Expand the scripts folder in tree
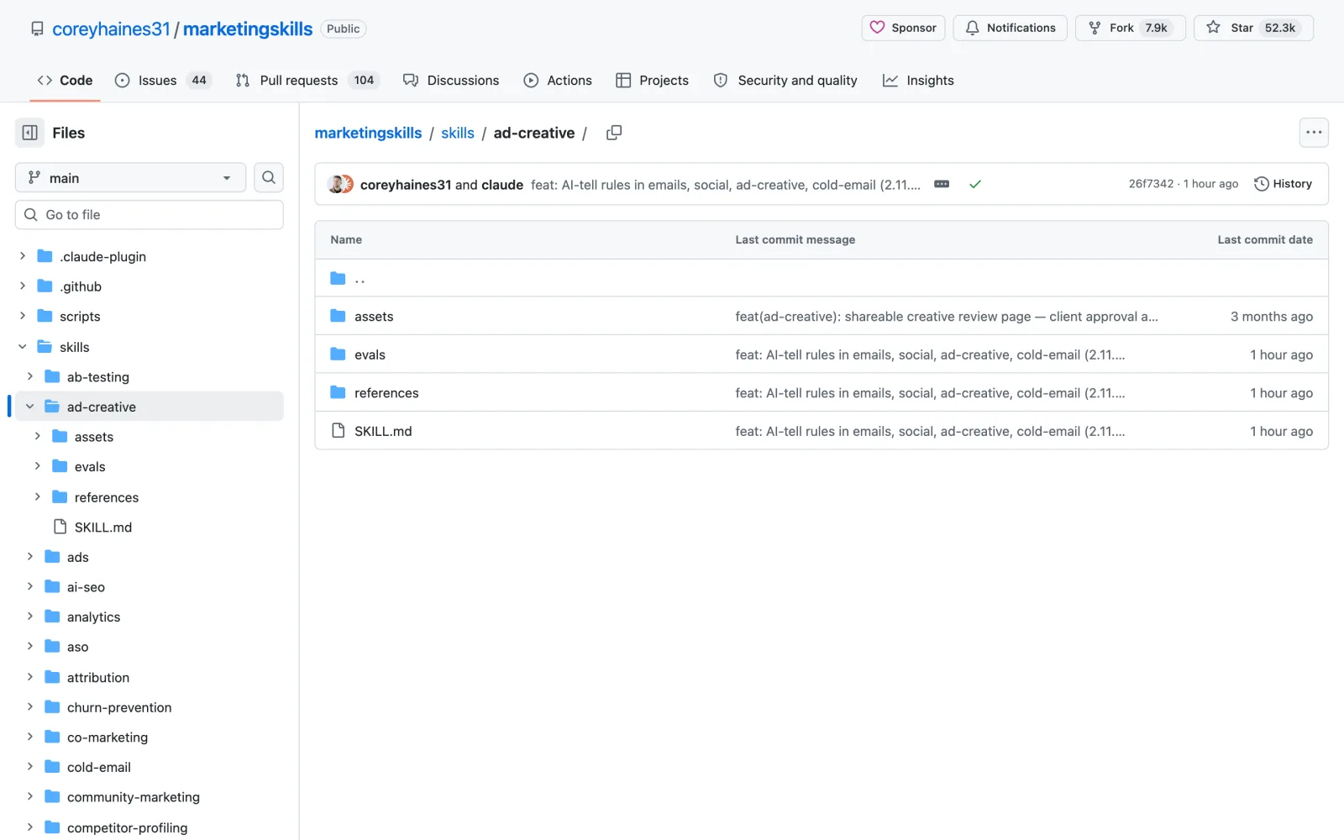The height and width of the screenshot is (840, 1344). (x=23, y=316)
